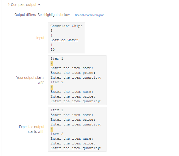Click the 'Output differs' message text
The width and height of the screenshot is (179, 156).
42,15
